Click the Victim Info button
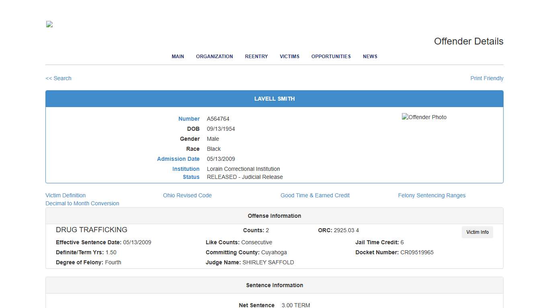This screenshot has width=549, height=308. coord(477,232)
